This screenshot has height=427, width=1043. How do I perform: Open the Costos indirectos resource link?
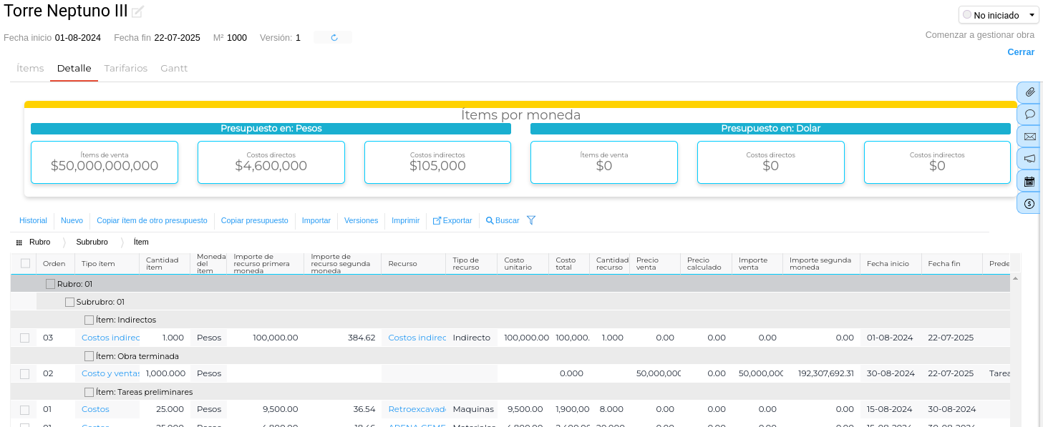(417, 338)
